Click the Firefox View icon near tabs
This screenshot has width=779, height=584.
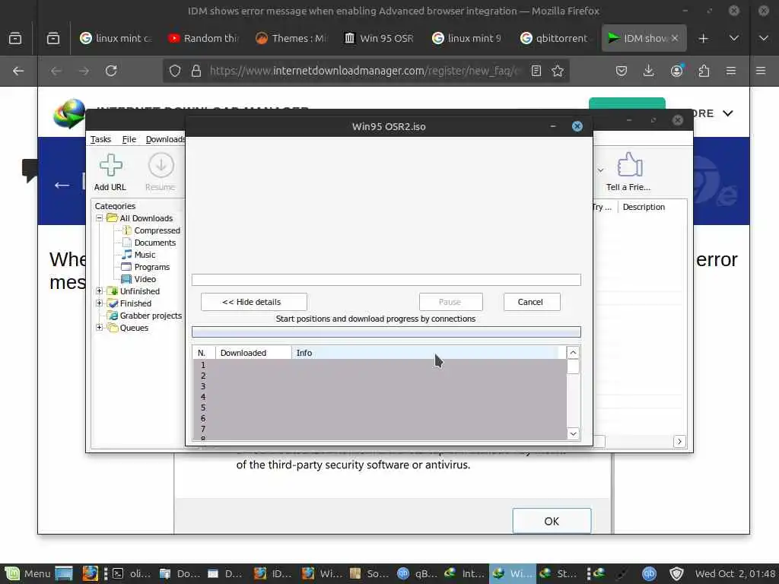point(53,38)
